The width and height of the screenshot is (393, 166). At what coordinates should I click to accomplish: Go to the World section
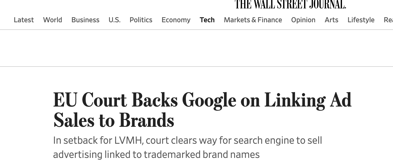click(53, 20)
